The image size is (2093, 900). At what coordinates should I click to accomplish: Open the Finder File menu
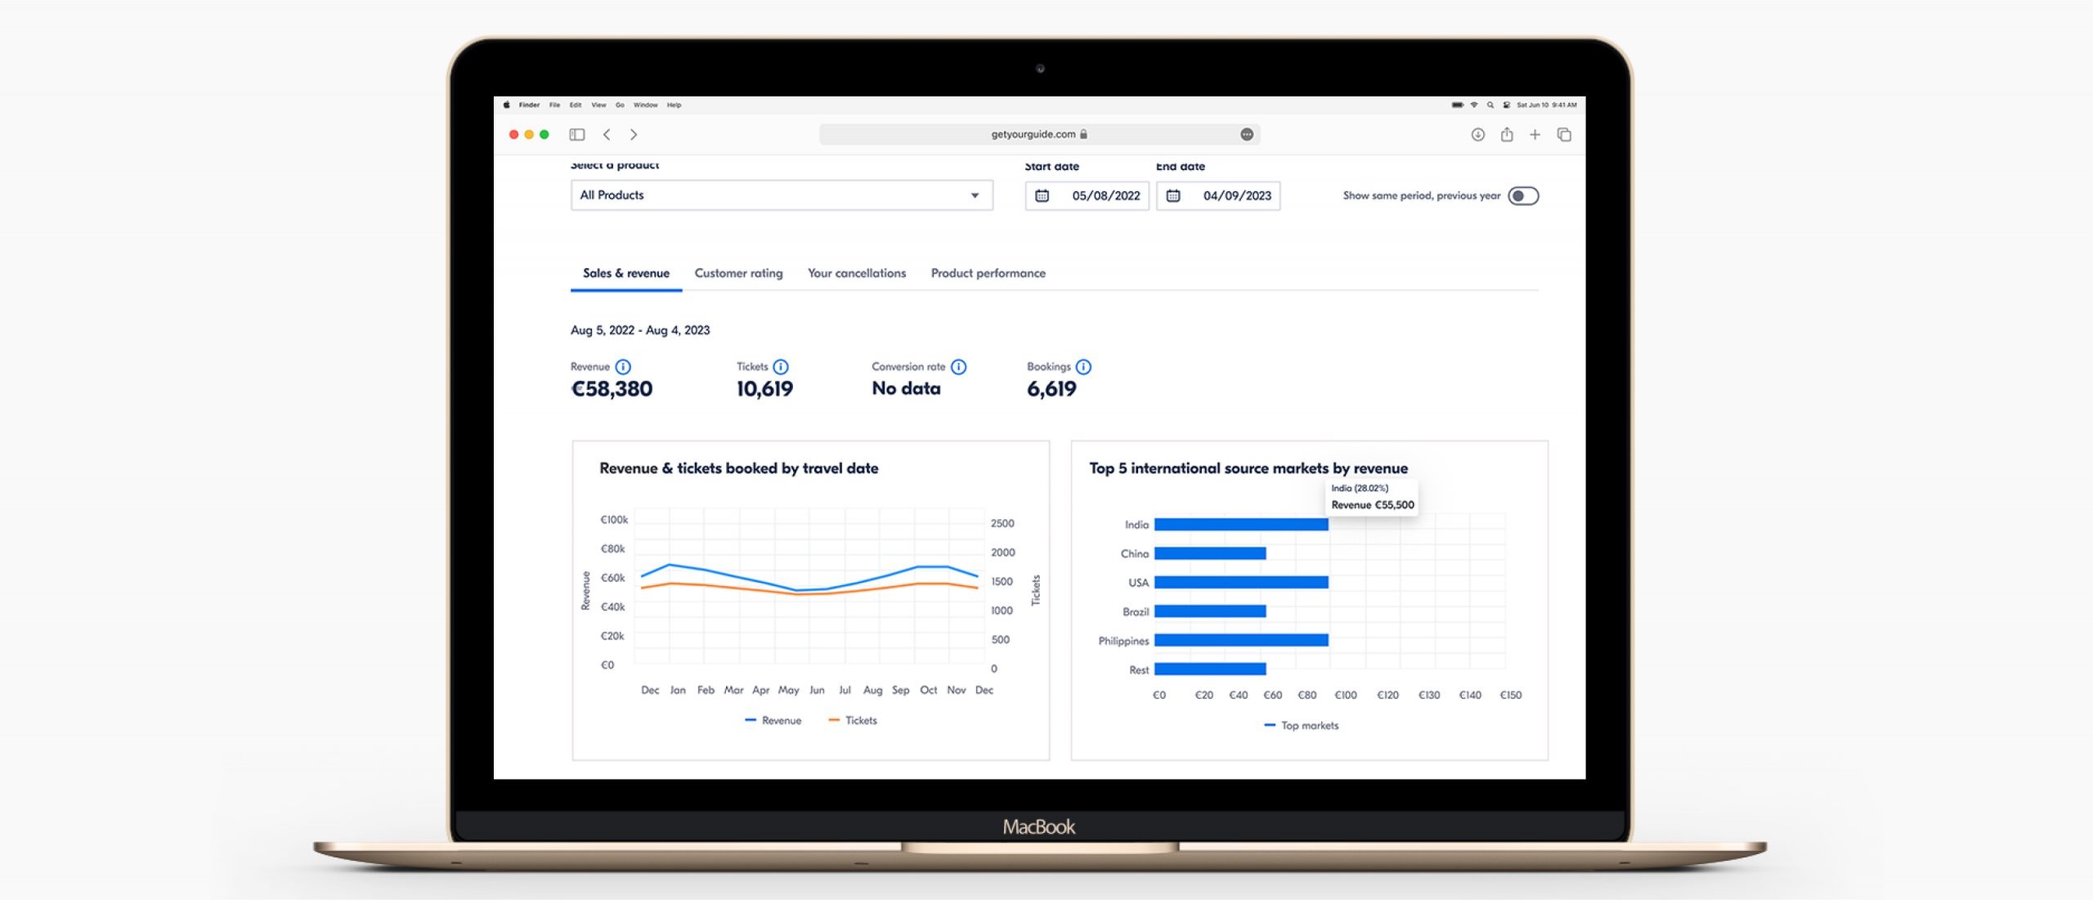pos(554,105)
